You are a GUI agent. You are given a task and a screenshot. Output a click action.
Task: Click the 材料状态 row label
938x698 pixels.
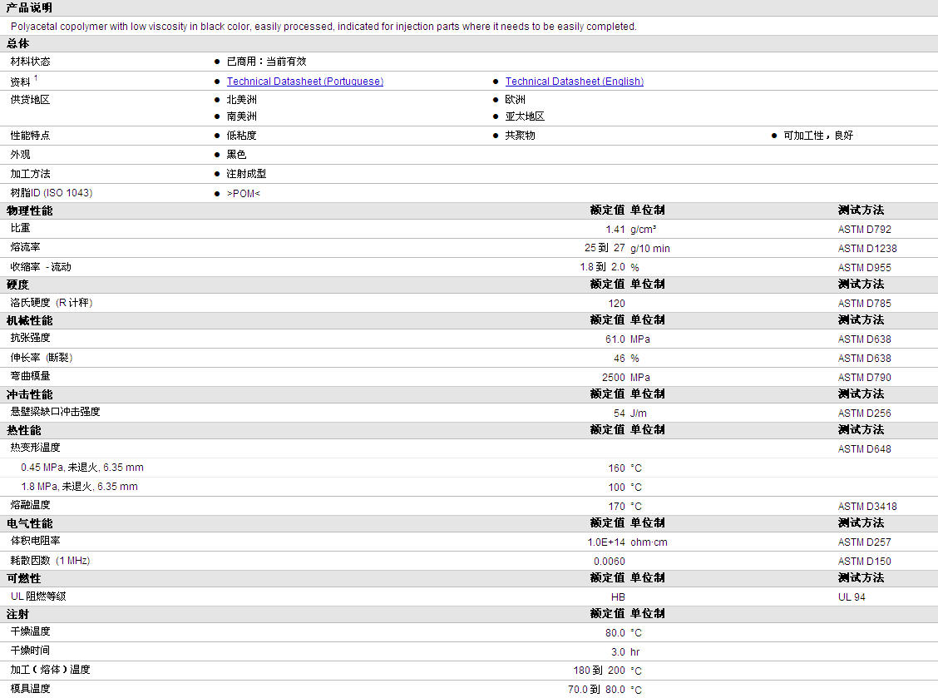(x=31, y=61)
